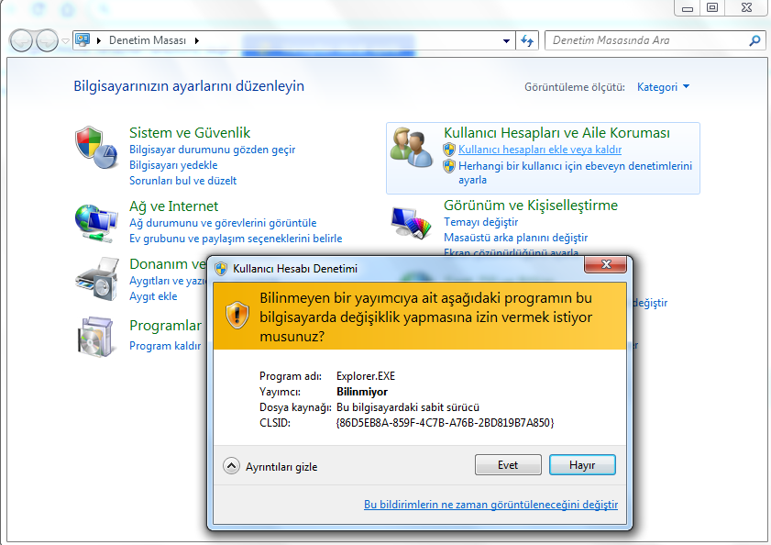Image resolution: width=771 pixels, height=545 pixels.
Task: Click the Control Panel icon in address bar
Action: 83,40
